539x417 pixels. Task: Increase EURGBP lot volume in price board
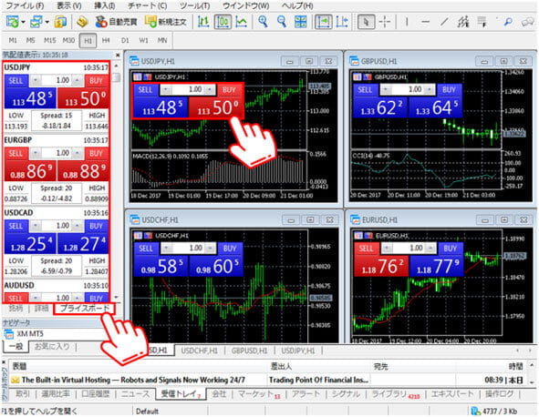[x=78, y=153]
